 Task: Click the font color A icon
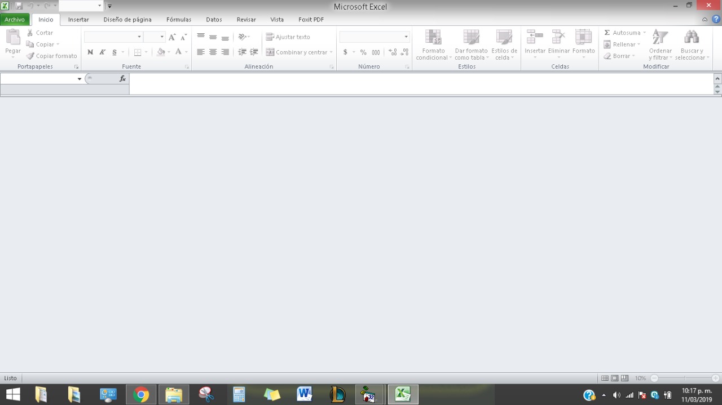click(178, 52)
